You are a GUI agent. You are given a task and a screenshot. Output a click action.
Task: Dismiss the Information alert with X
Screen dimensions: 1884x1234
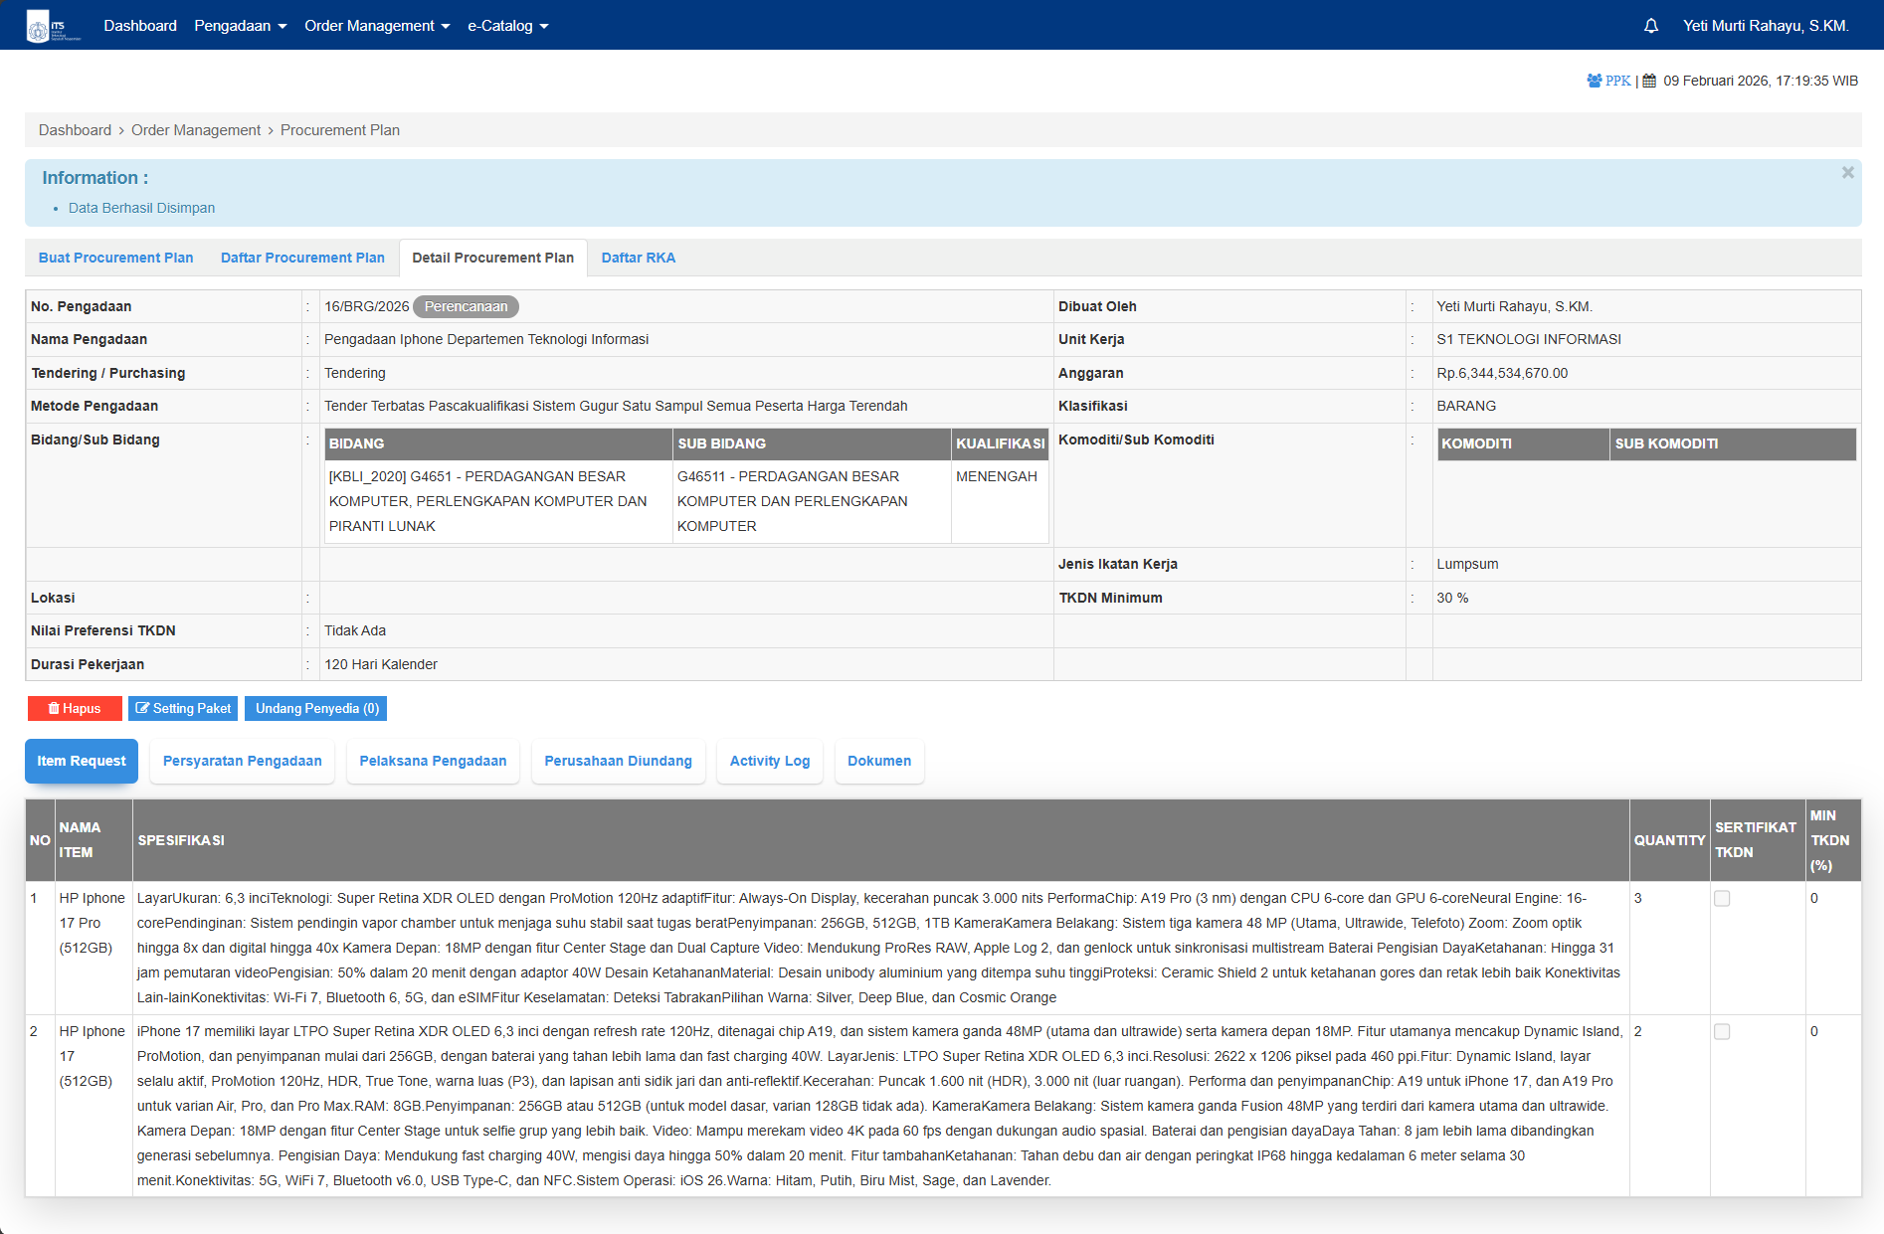pos(1847,173)
